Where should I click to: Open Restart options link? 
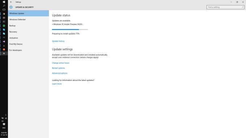[58, 68]
